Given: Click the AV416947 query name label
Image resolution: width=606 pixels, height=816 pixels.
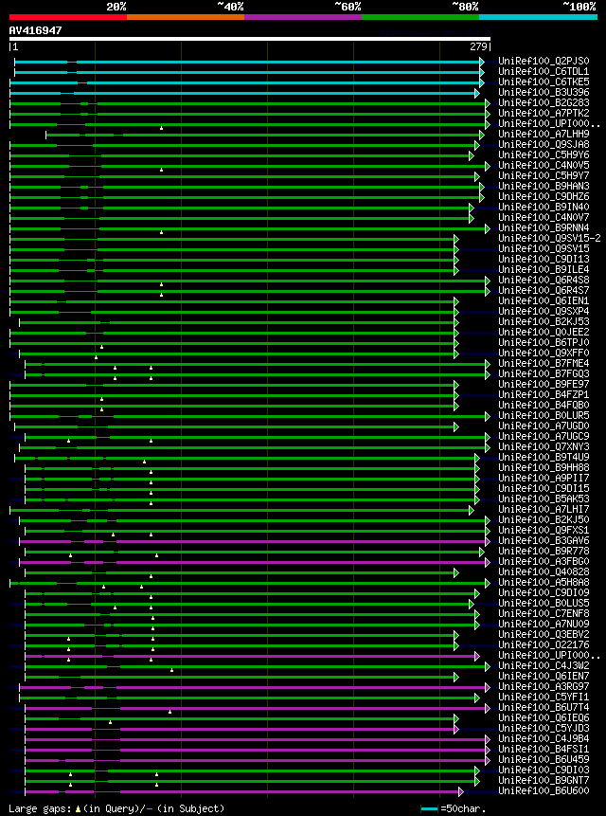Looking at the screenshot, I should [35, 30].
